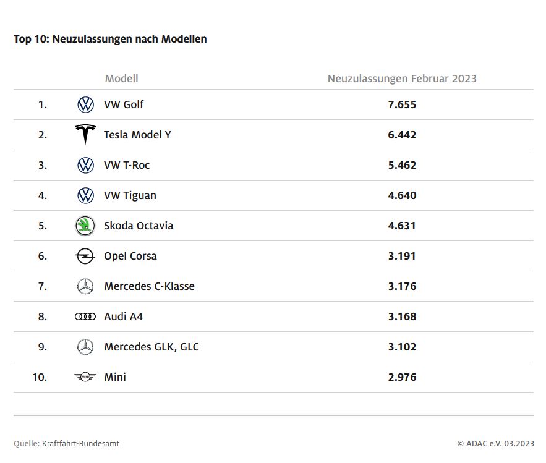Image resolution: width=546 pixels, height=463 pixels.
Task: Click the VW logo beside VW Tiguan
Action: point(85,195)
